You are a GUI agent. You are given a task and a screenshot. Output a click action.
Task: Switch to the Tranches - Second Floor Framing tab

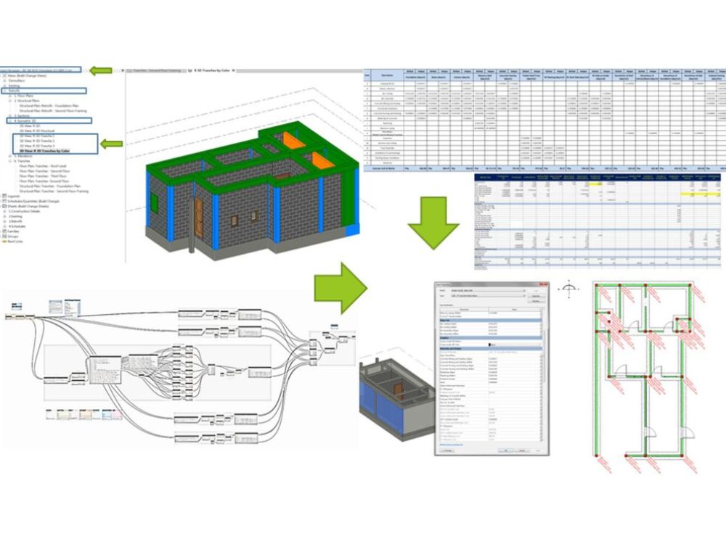[156, 70]
